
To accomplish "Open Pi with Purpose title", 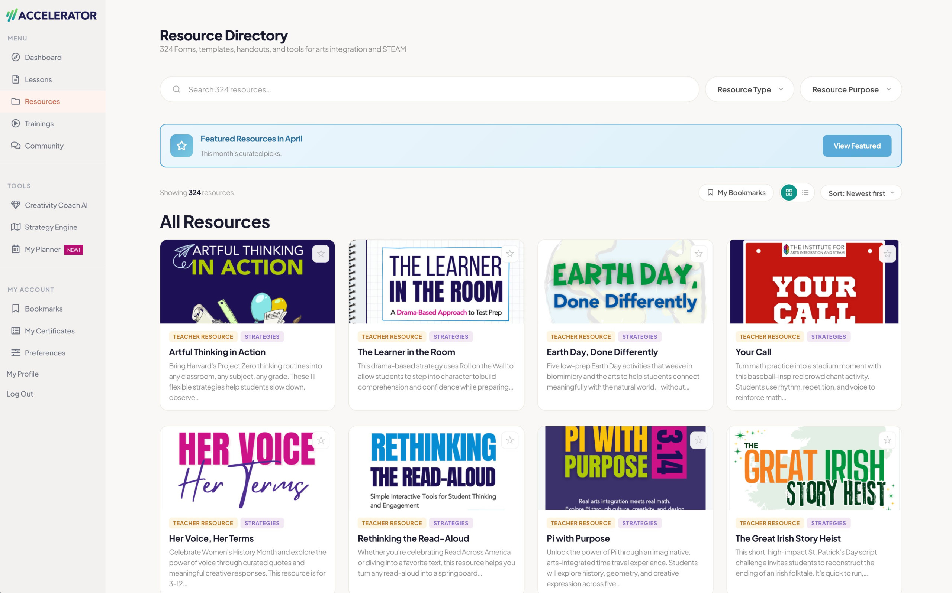I will 578,538.
